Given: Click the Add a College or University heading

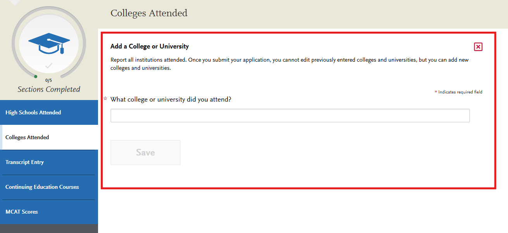Looking at the screenshot, I should (x=150, y=46).
